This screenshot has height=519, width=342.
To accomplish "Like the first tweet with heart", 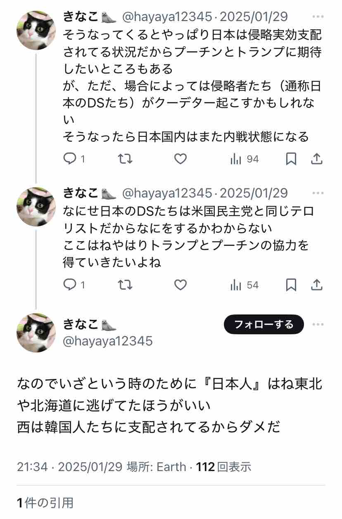I will [x=180, y=159].
